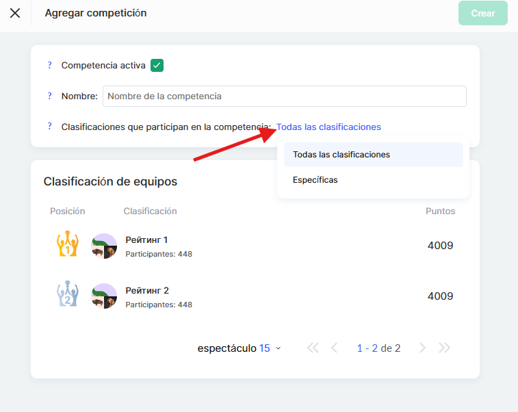Click the silver second-place trophy icon
The height and width of the screenshot is (412, 518).
tap(67, 296)
